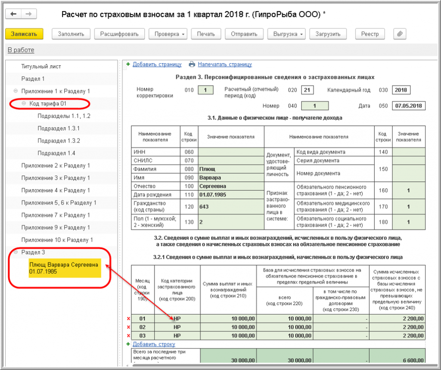
Task: Click Фамилия field containing Плющ
Action: 231,169
